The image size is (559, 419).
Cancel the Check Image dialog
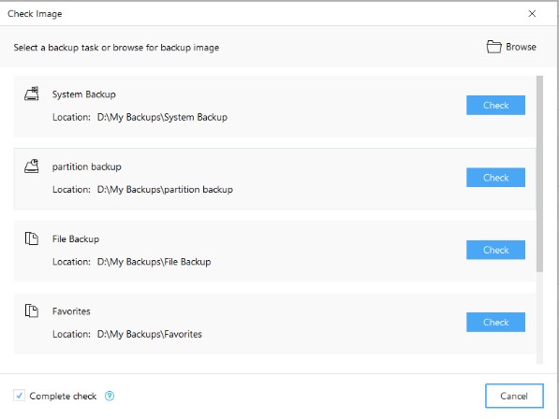coord(514,396)
